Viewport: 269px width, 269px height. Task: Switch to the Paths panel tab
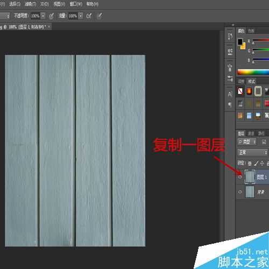[x=261, y=133]
